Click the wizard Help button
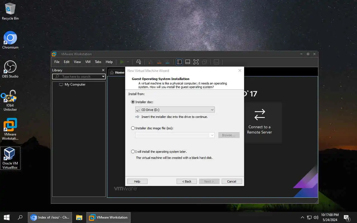 (137, 181)
